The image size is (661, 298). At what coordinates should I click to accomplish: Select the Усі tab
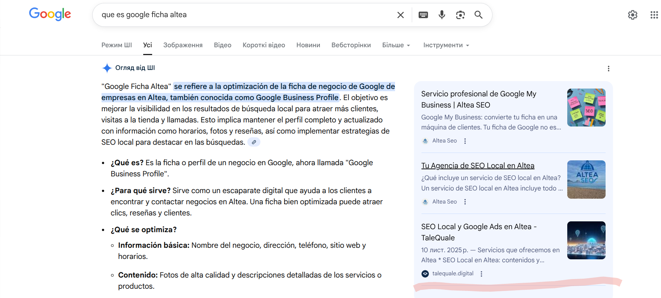tap(148, 45)
